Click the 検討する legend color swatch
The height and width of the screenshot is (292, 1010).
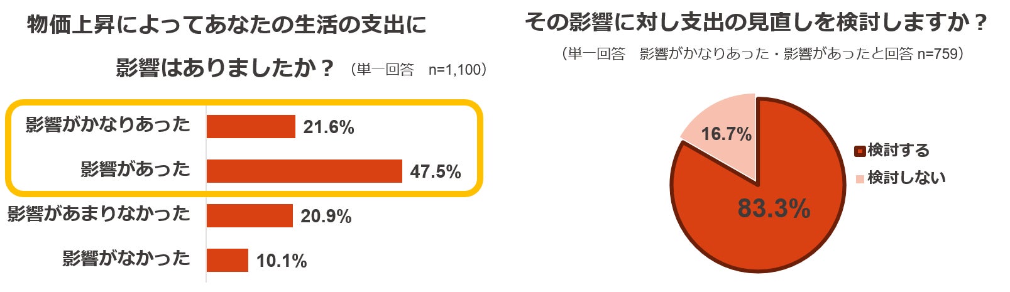click(860, 151)
